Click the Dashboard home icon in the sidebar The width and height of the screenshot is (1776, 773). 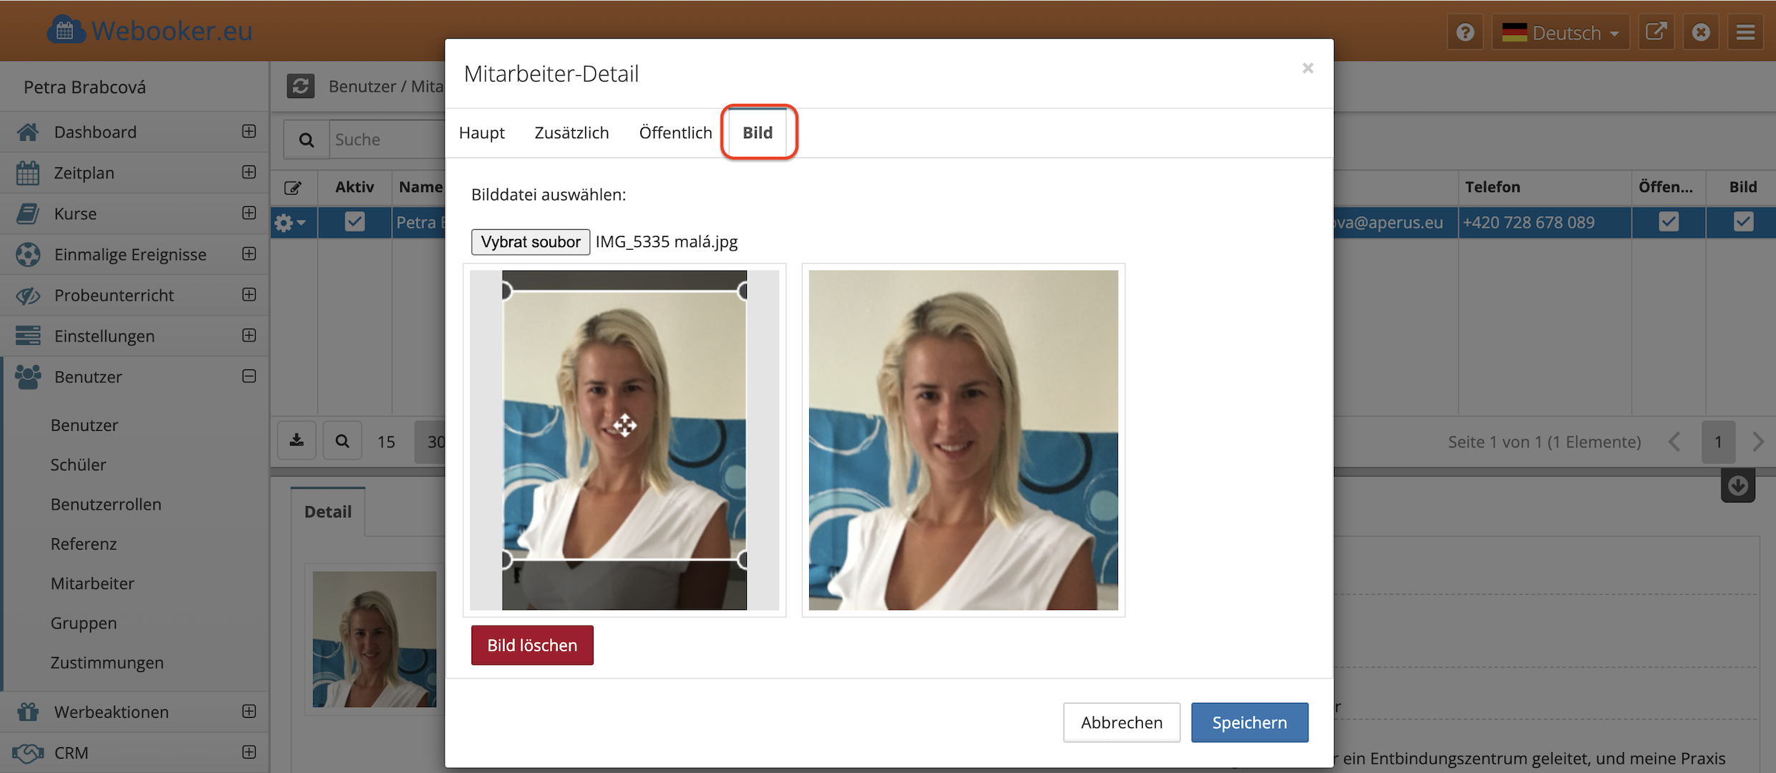pyautogui.click(x=28, y=132)
